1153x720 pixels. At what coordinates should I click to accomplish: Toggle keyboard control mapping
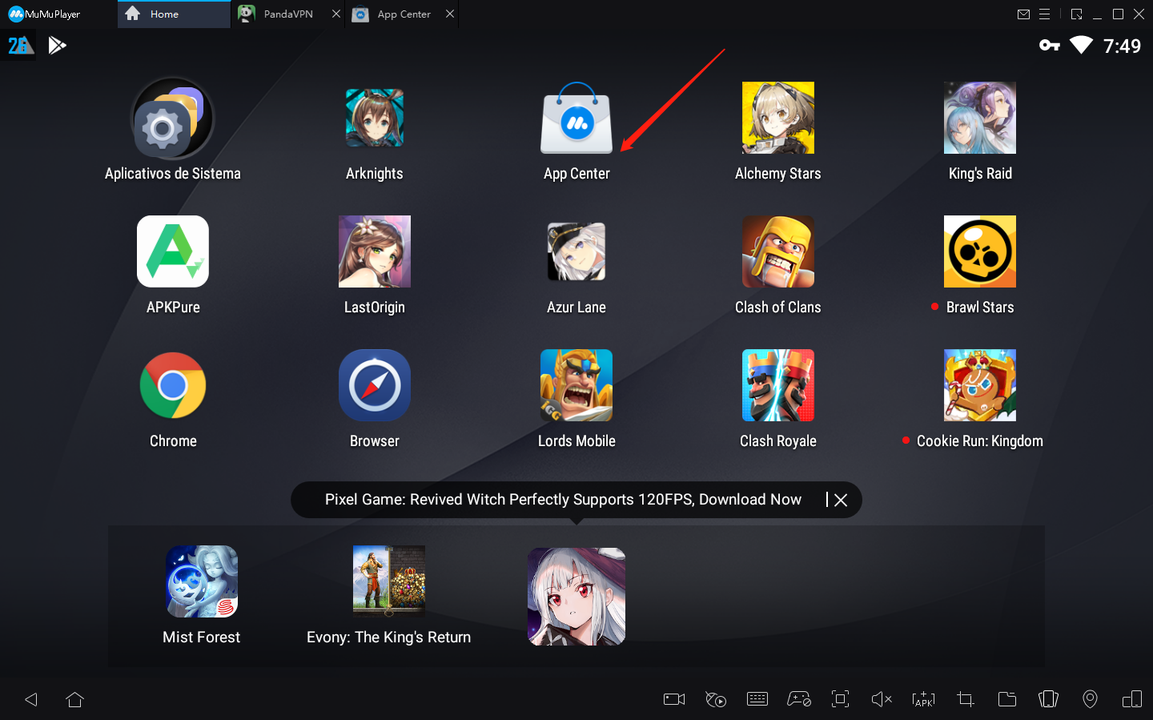tap(757, 698)
